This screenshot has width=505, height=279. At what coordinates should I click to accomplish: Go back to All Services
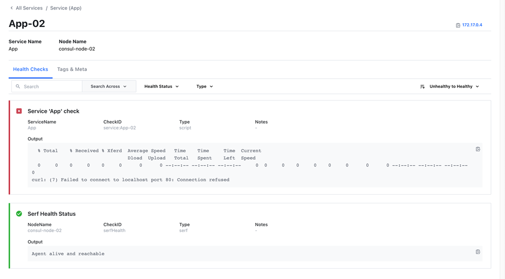pos(29,8)
